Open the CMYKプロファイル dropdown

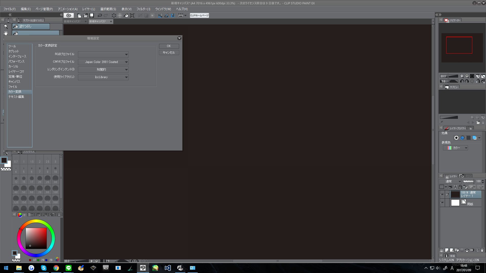tap(103, 62)
